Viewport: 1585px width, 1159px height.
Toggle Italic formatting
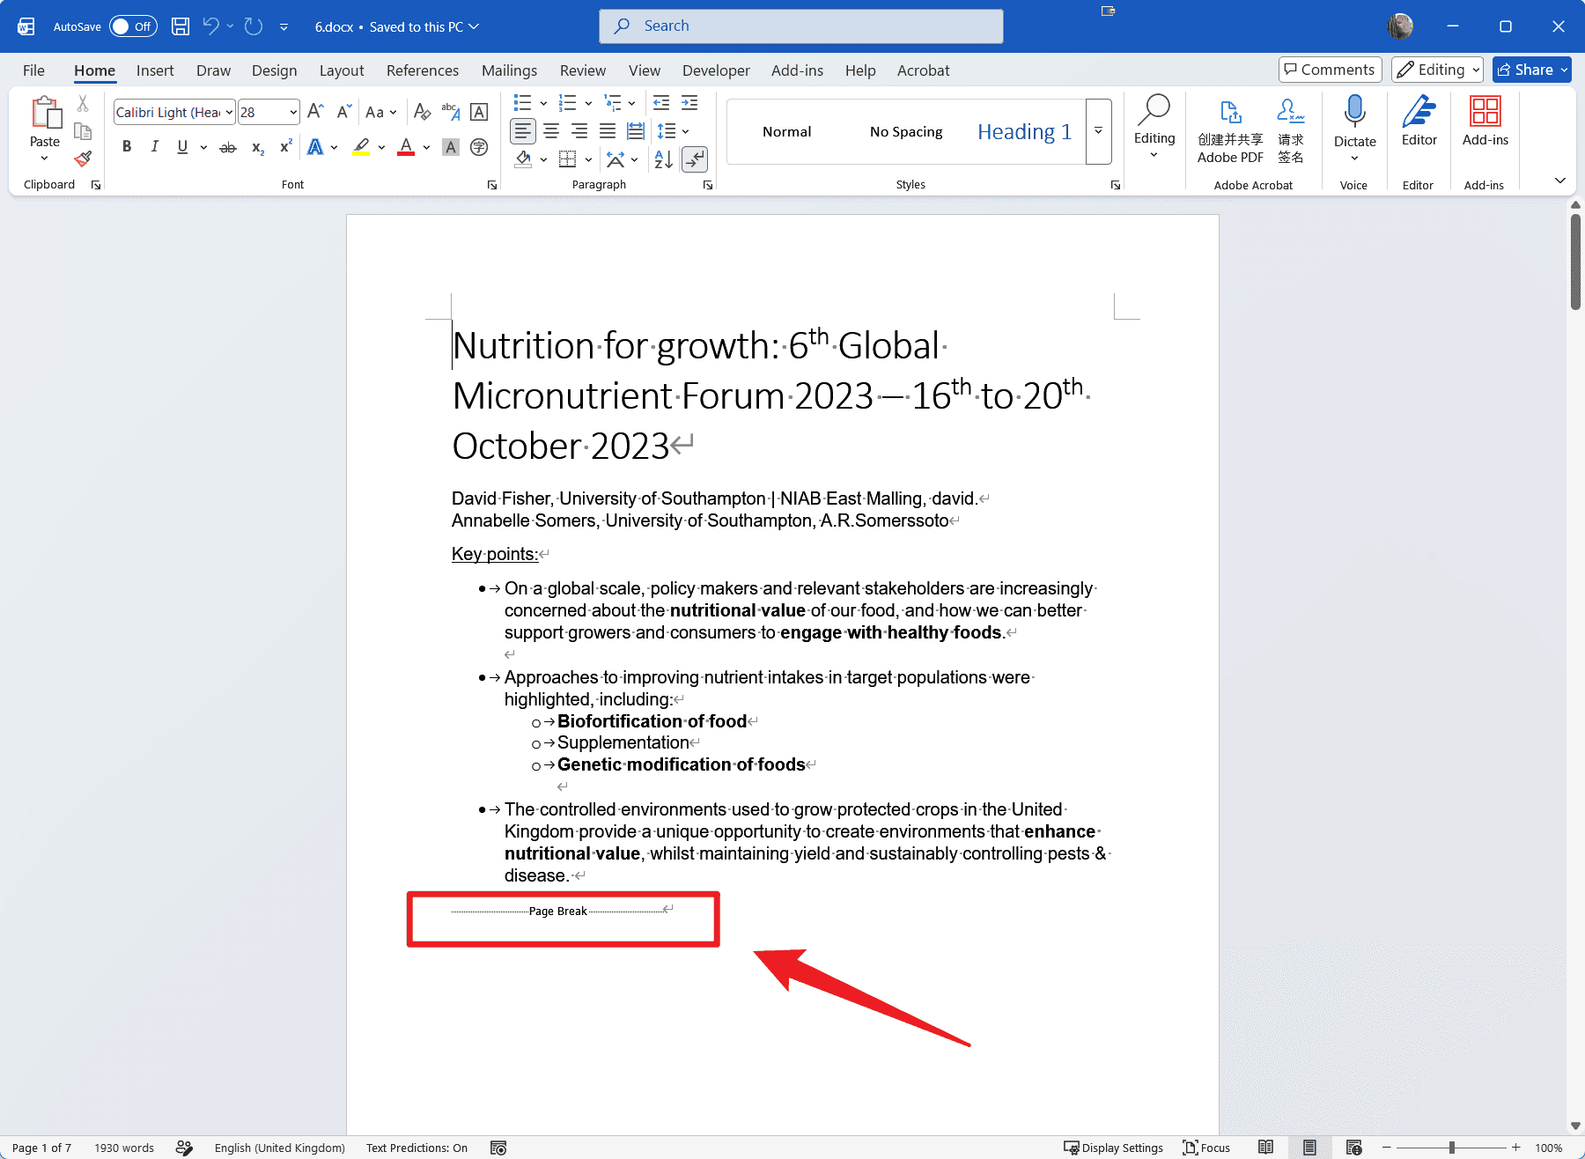click(154, 147)
